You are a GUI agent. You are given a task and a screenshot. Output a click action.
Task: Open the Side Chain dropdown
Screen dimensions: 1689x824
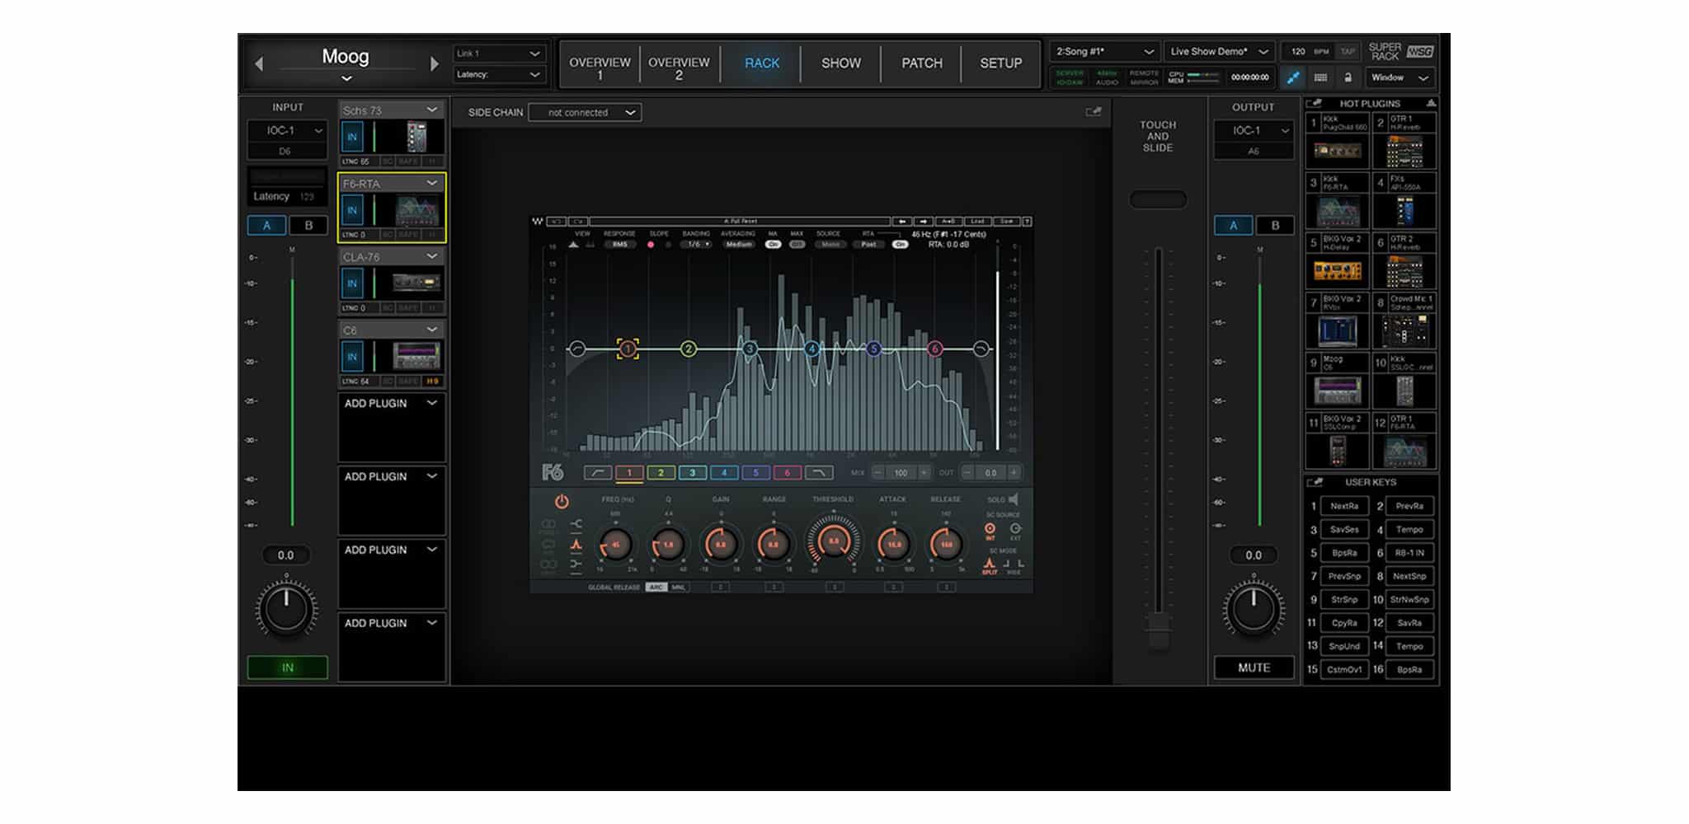pos(585,113)
